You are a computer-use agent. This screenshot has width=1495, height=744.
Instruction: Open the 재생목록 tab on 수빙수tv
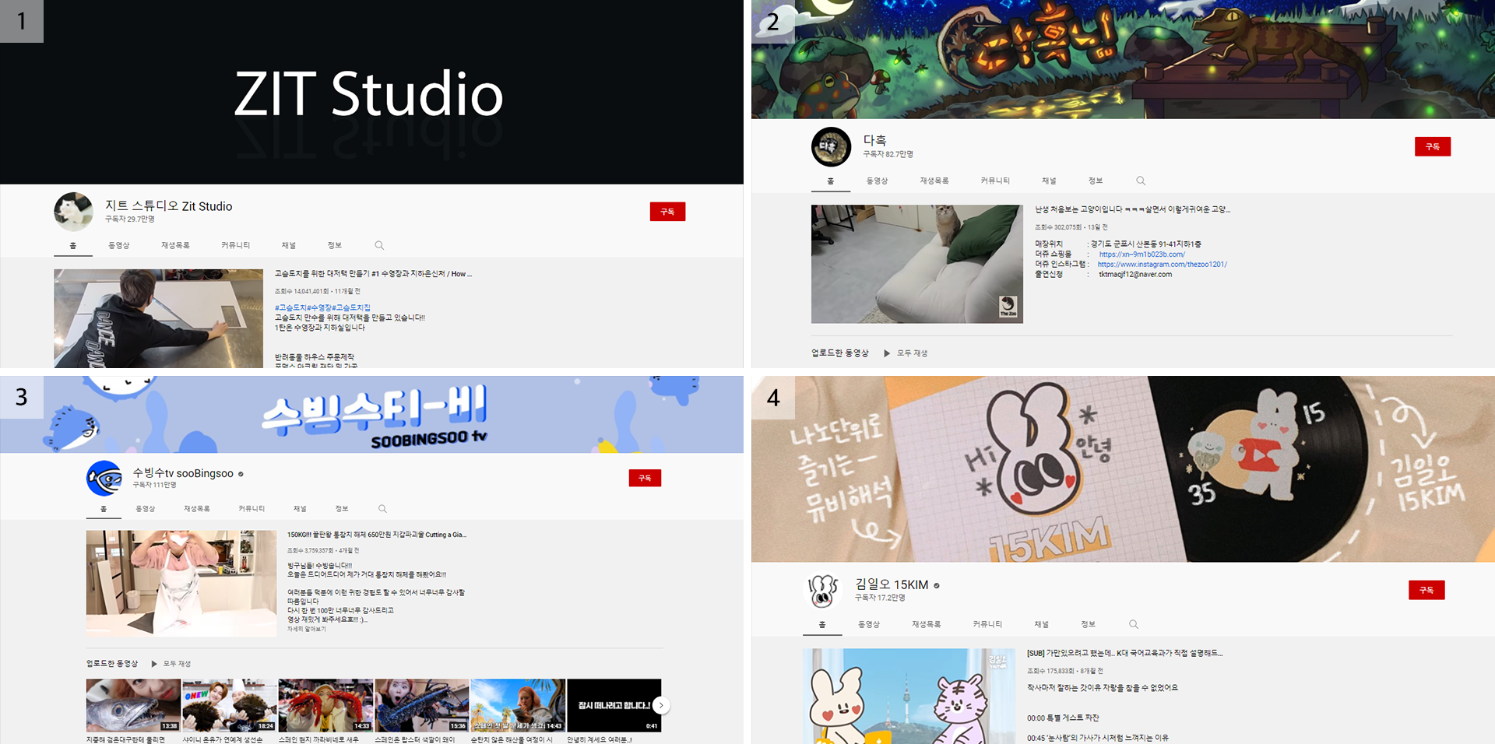coord(197,508)
